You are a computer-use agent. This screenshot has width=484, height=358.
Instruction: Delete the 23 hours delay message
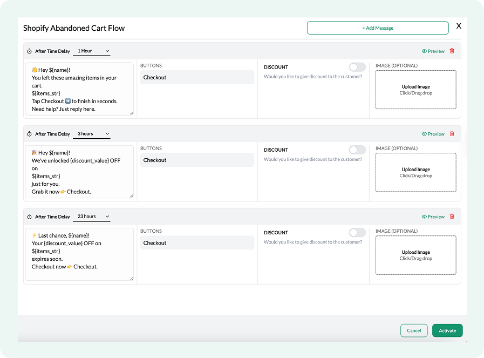point(452,217)
